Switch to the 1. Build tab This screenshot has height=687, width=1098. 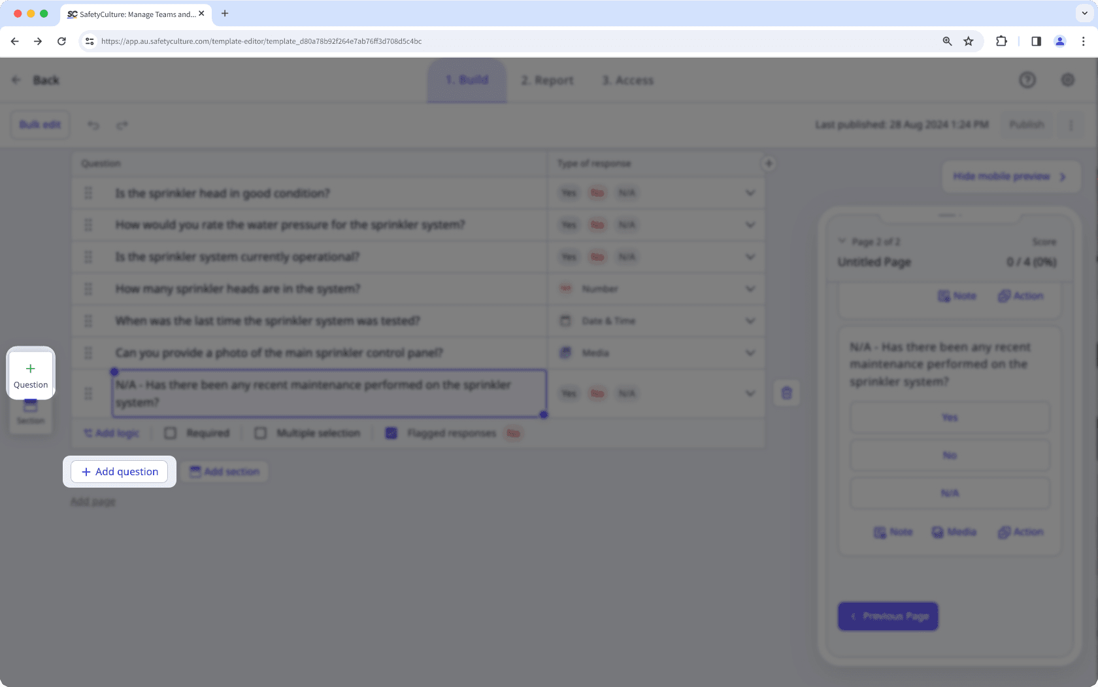click(x=467, y=80)
